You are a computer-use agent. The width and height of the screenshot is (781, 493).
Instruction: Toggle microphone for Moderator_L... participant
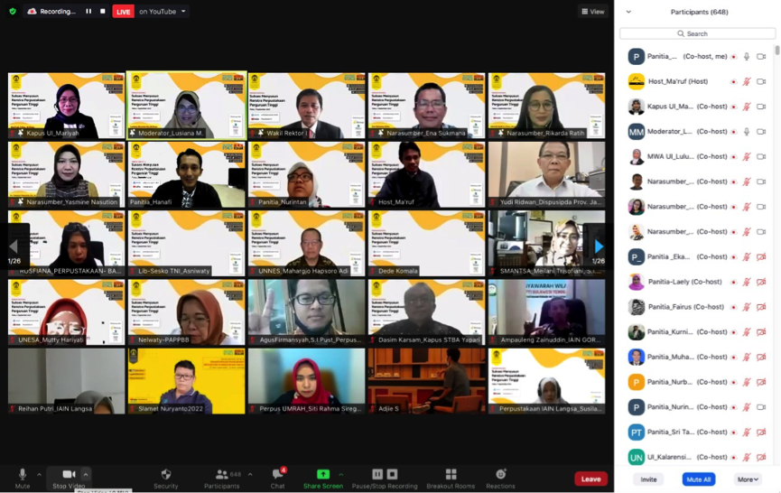tap(747, 132)
